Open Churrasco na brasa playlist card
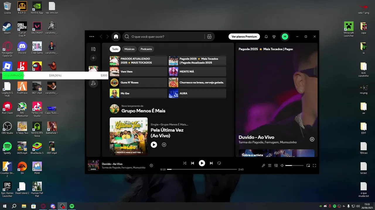The width and height of the screenshot is (375, 210). pos(197,83)
